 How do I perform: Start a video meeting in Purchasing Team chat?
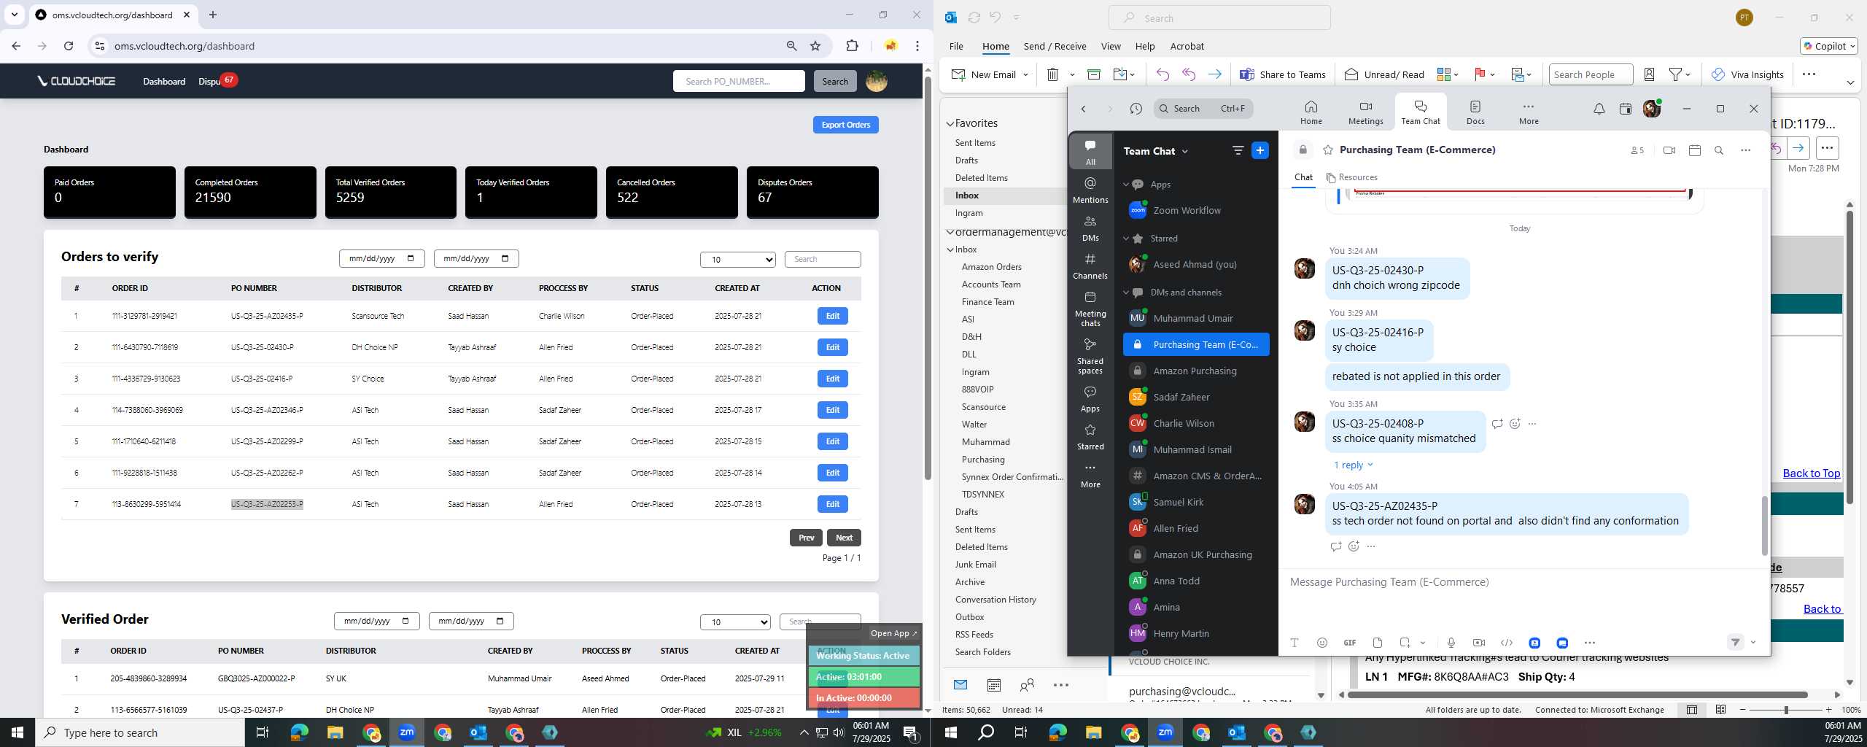tap(1669, 150)
